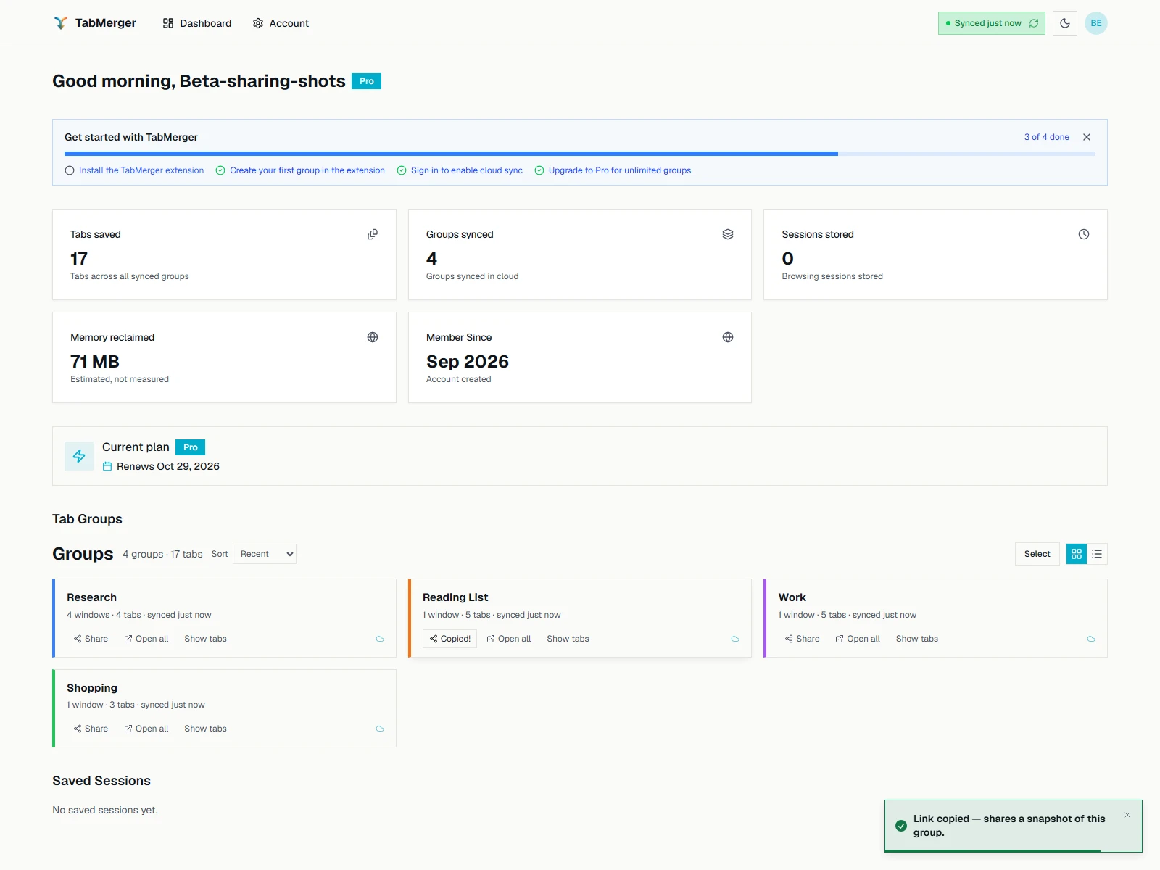The width and height of the screenshot is (1160, 870).
Task: Click the TabMerger logo icon
Action: tap(61, 23)
